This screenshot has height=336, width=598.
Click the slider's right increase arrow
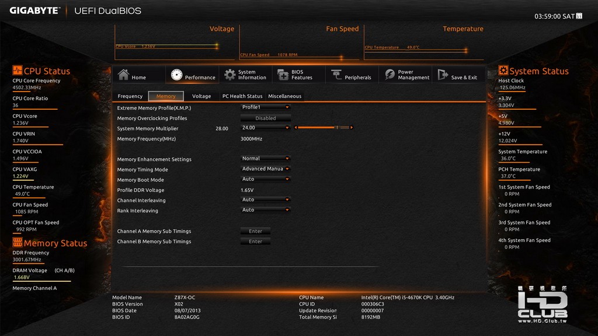click(x=351, y=128)
